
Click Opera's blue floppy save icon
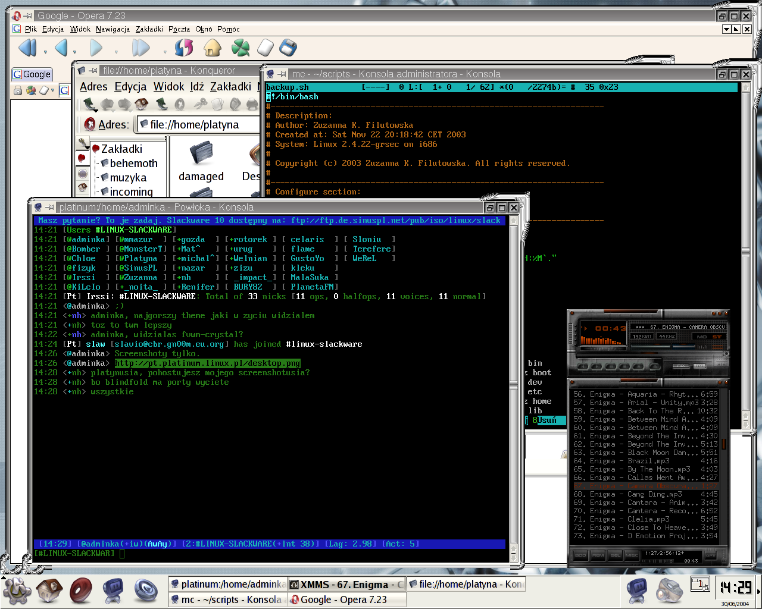tap(288, 48)
